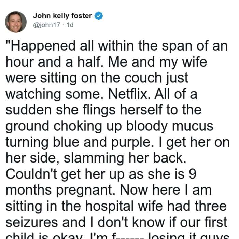Screen dimensions: 239x239
Task: Click the word "seizures" in the tweet text
Action: point(32,222)
